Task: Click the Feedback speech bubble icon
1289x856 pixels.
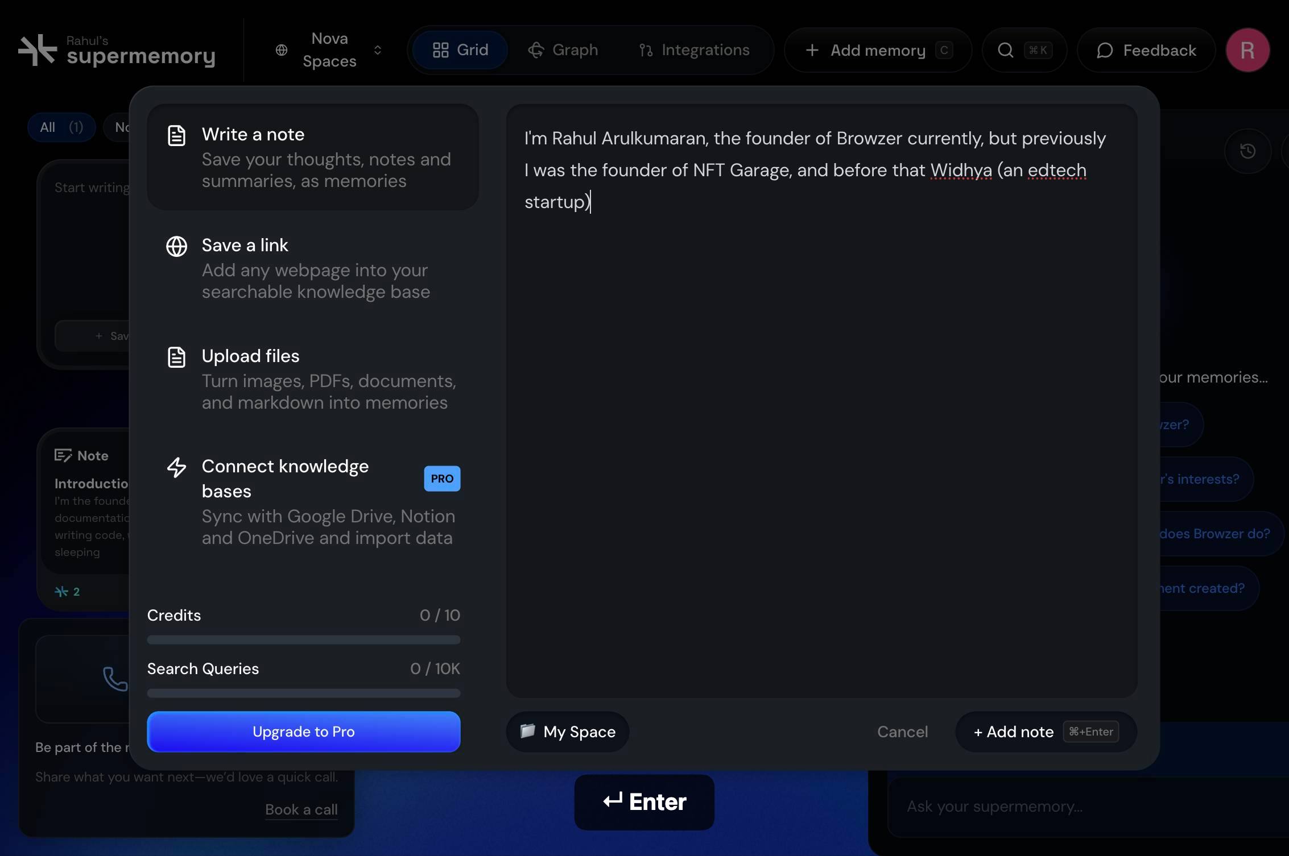Action: (1105, 50)
